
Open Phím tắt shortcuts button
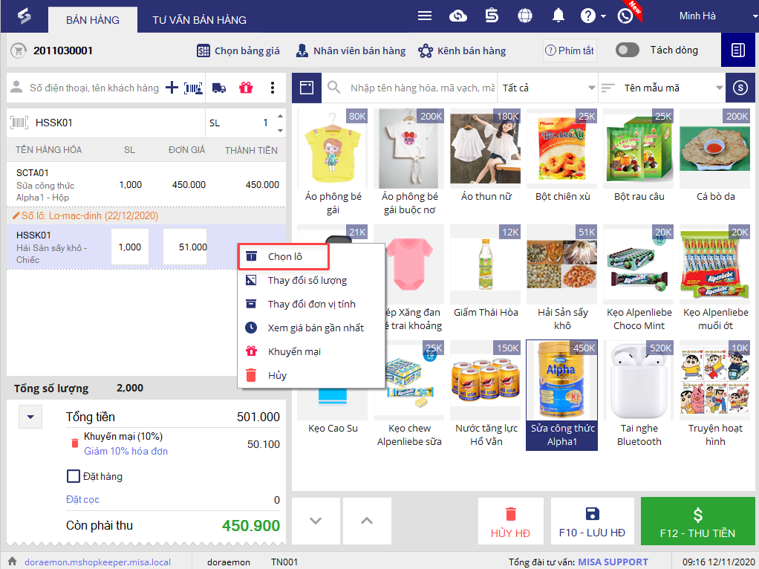(570, 51)
